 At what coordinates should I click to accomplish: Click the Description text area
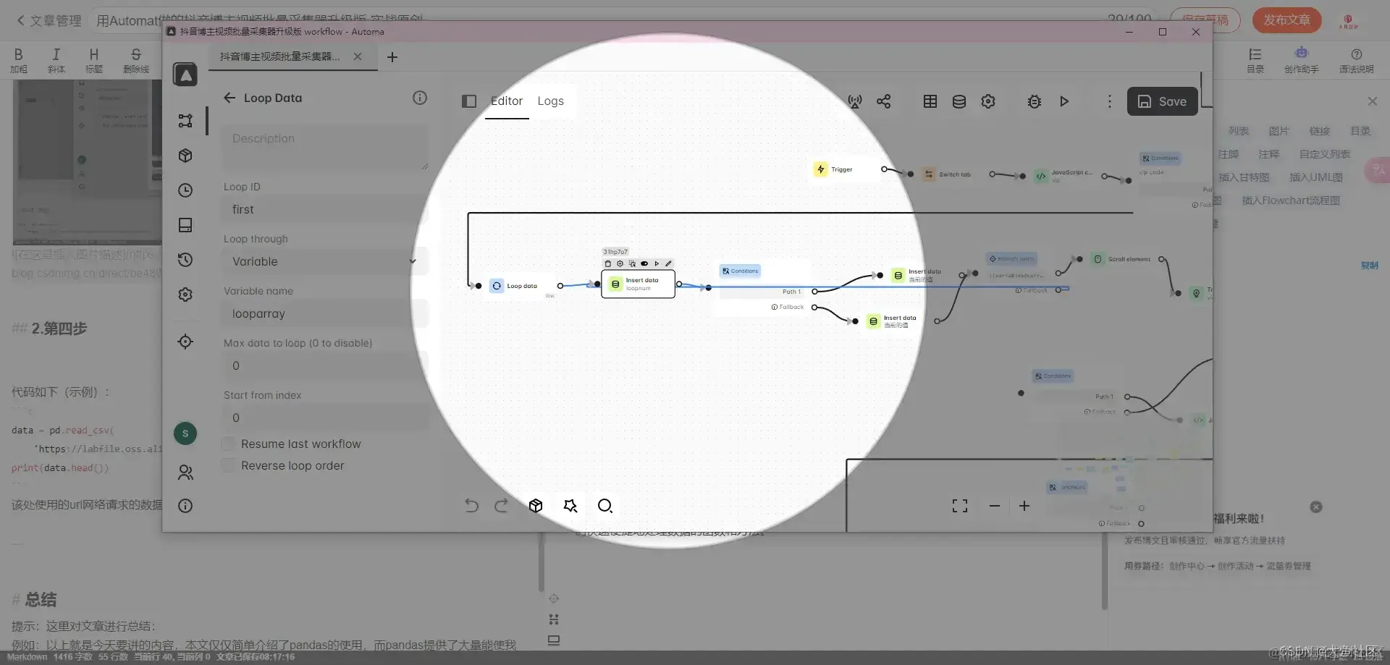pos(324,148)
